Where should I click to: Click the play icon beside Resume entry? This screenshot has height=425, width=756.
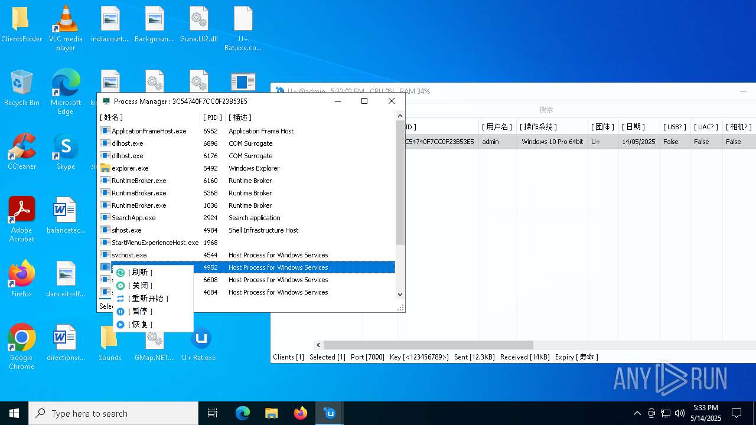click(x=120, y=325)
